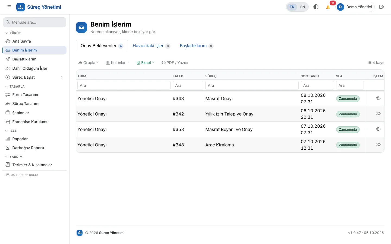Click the PDF / Yazdır printer button
This screenshot has width=391, height=244.
(x=175, y=63)
